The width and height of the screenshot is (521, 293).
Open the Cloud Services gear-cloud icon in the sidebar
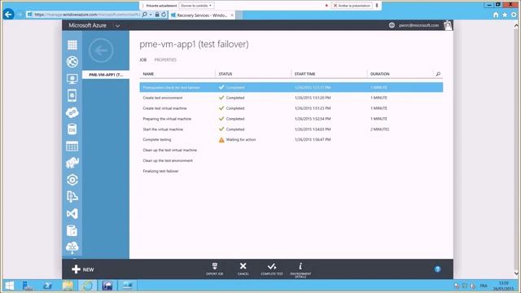(72, 112)
